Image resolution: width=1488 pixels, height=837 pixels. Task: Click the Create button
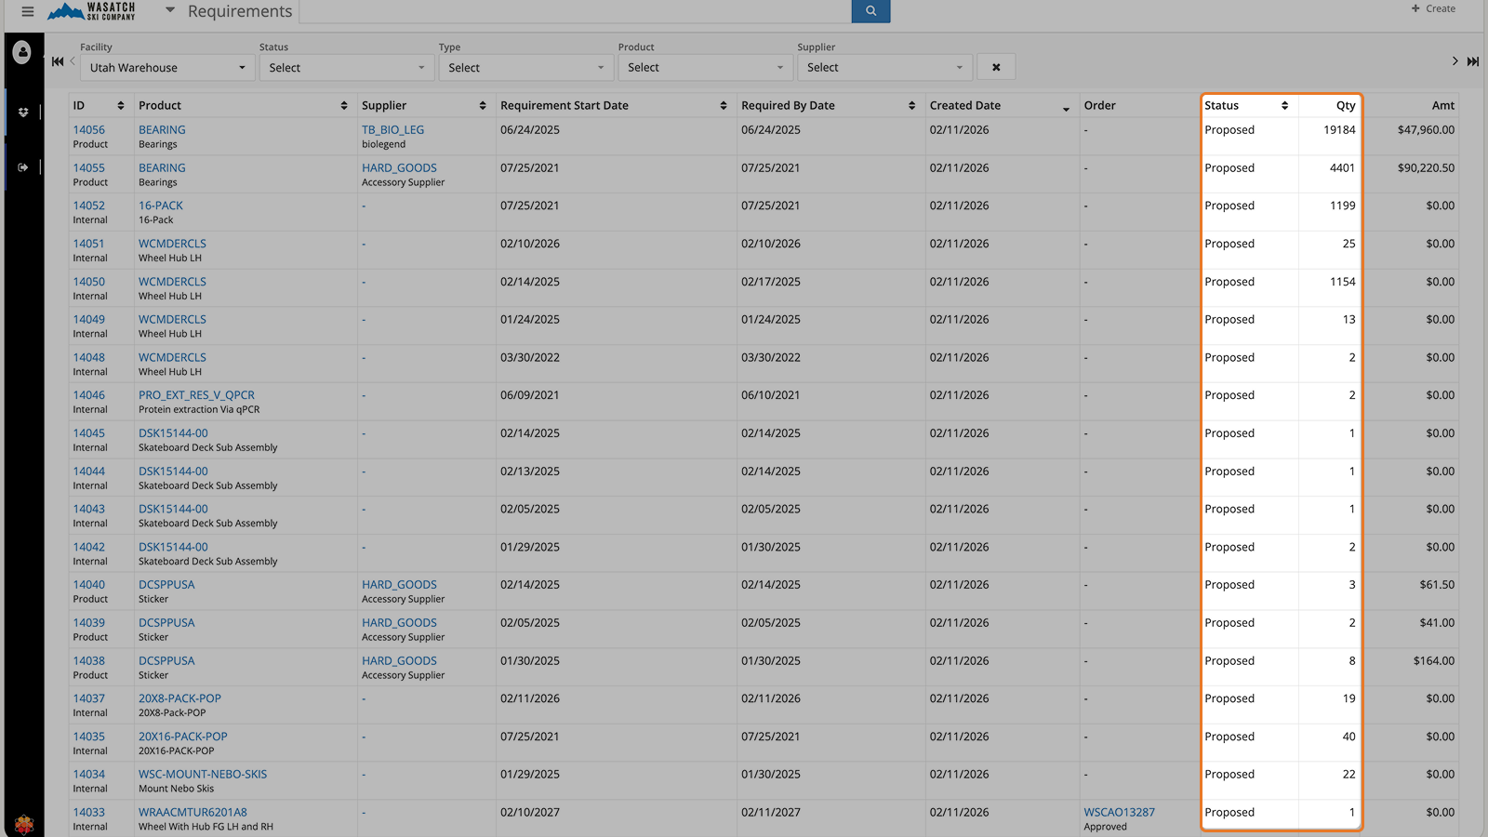(x=1433, y=8)
